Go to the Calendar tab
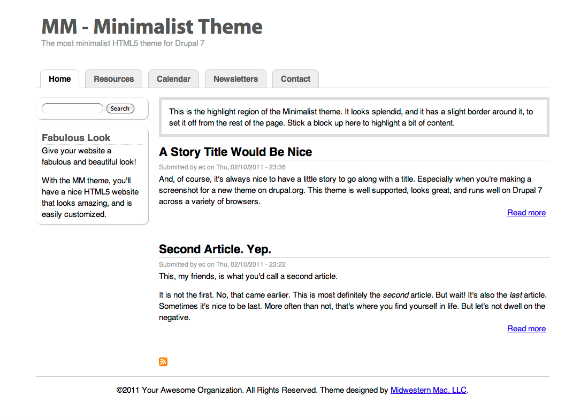Viewport: 588px width, 420px height. point(173,79)
